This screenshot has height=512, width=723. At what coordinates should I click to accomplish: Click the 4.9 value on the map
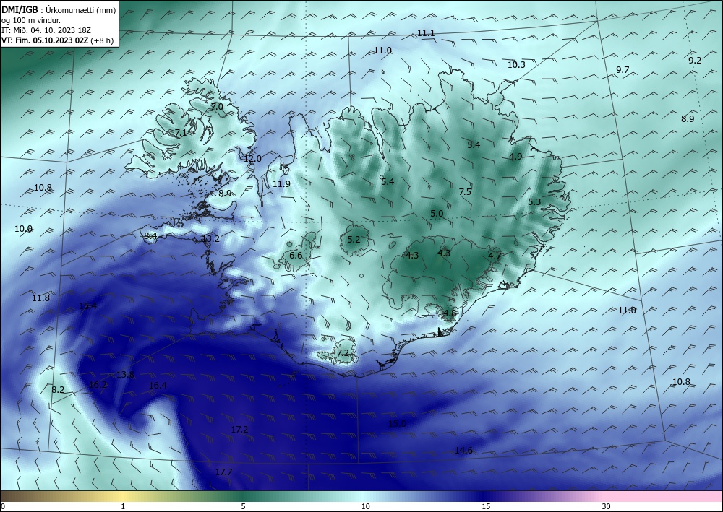point(515,157)
